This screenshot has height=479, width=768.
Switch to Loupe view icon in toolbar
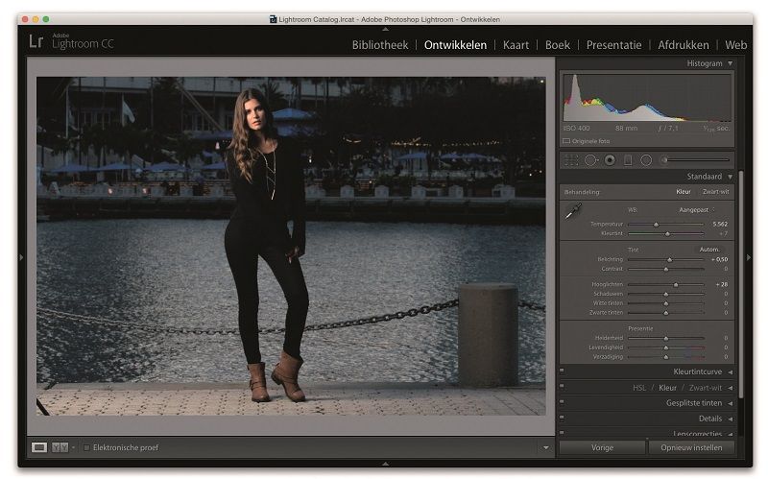39,447
